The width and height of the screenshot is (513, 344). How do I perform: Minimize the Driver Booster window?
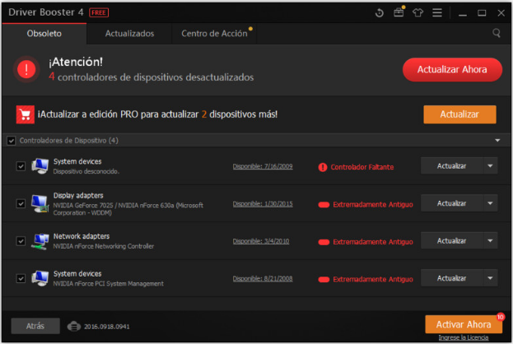[462, 13]
